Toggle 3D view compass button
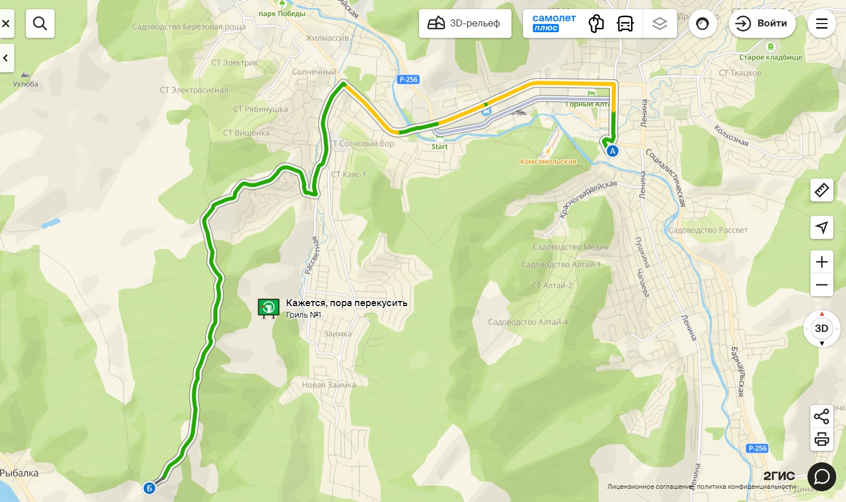846x502 pixels. click(x=822, y=329)
